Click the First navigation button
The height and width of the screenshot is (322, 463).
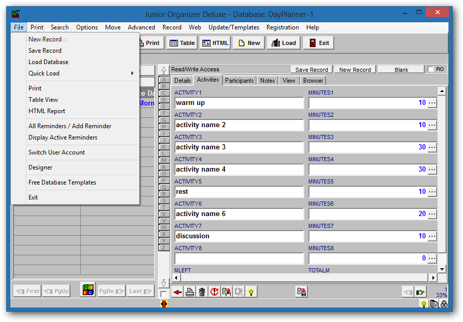click(28, 292)
